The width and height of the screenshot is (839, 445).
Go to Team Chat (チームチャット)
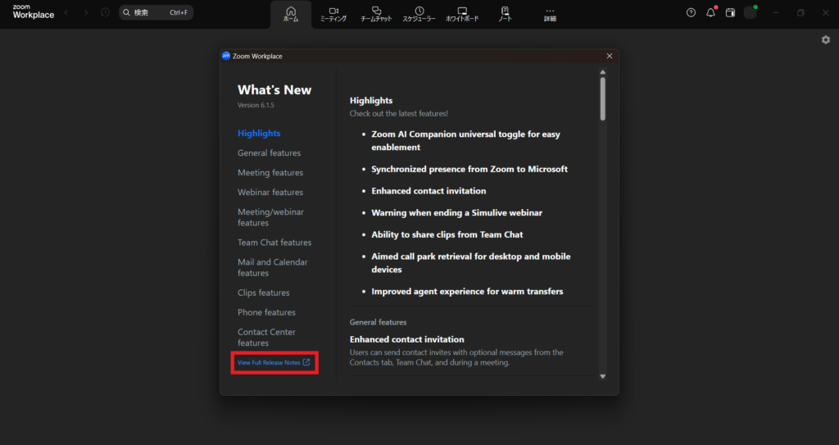[376, 14]
